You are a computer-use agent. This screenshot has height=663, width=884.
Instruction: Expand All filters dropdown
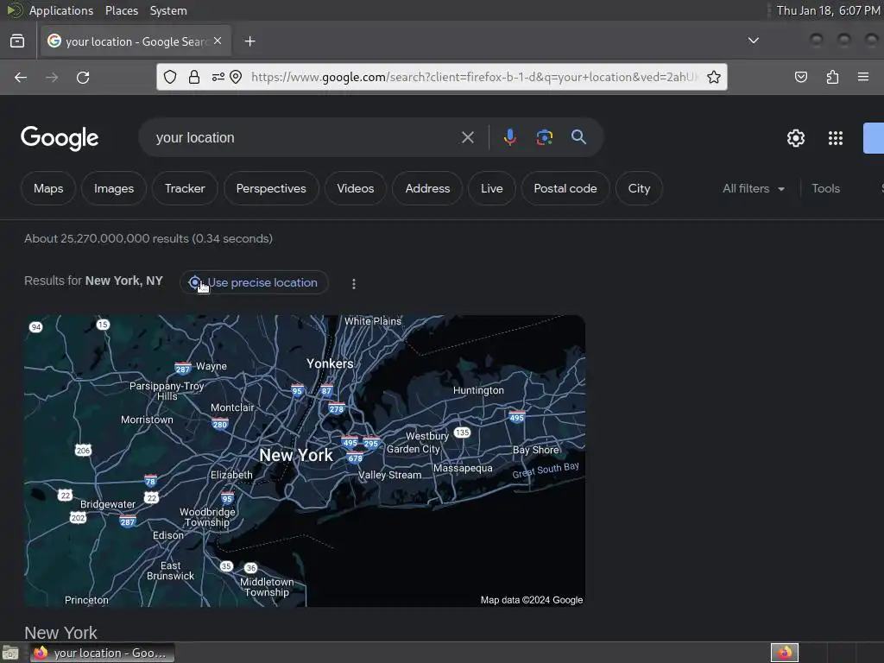pos(753,188)
